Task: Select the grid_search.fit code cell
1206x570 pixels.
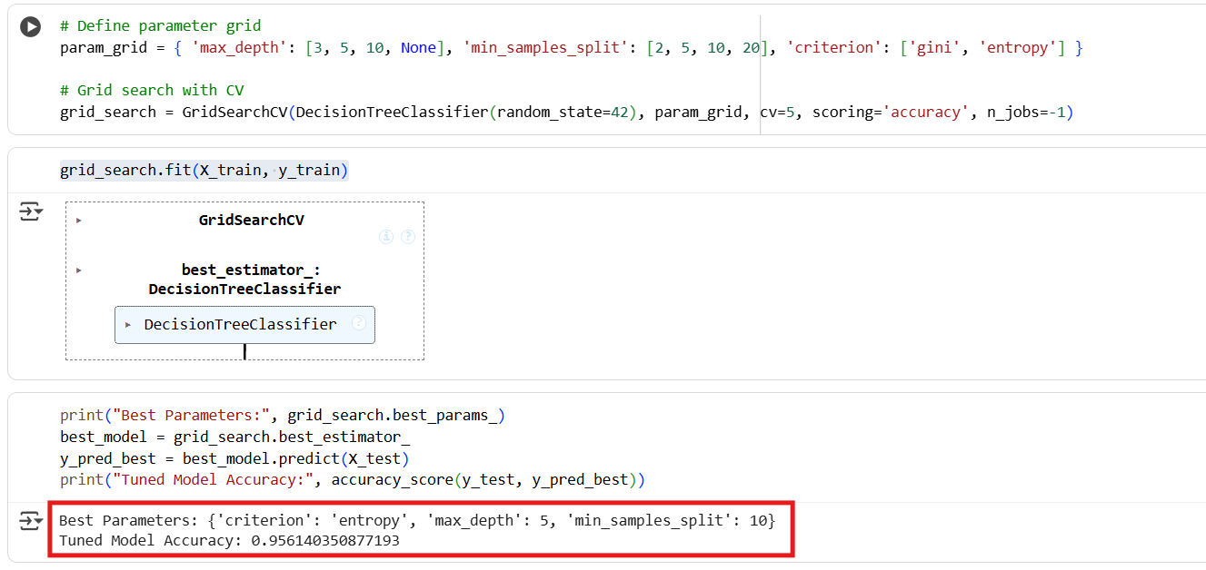Action: pyautogui.click(x=203, y=169)
